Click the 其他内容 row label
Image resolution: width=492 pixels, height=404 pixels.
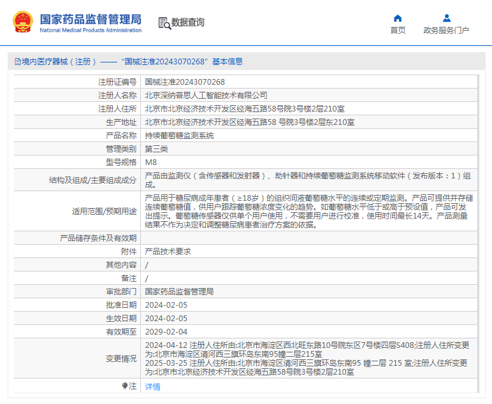[x=121, y=265]
